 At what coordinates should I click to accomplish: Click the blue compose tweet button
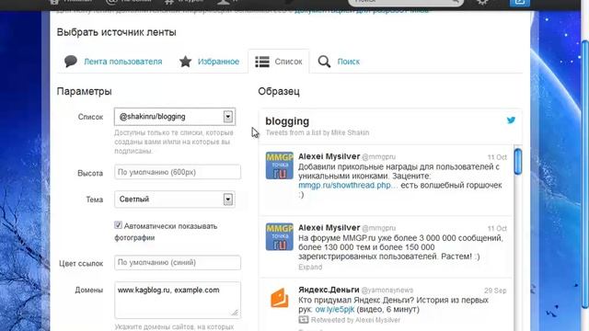coord(519,2)
